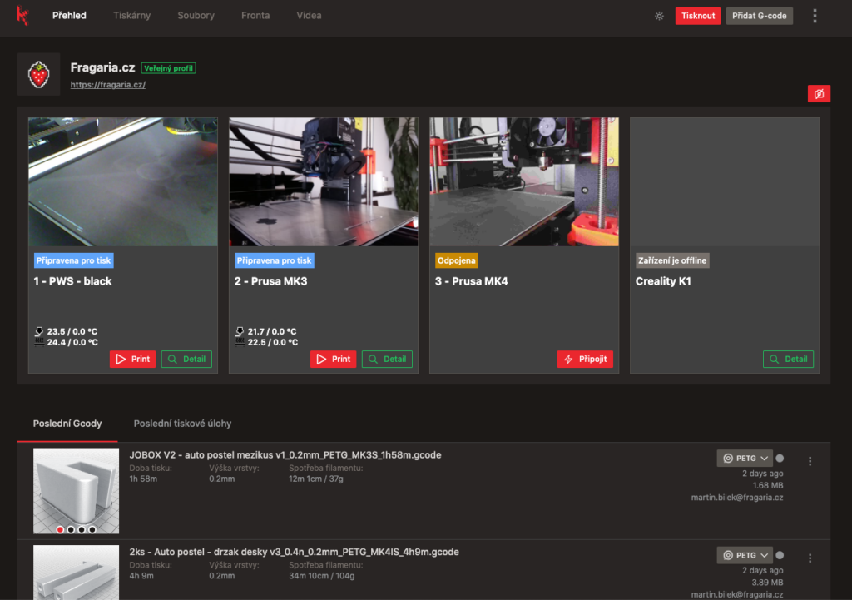Select first red thumbnail dot under JOBOX preview

60,529
